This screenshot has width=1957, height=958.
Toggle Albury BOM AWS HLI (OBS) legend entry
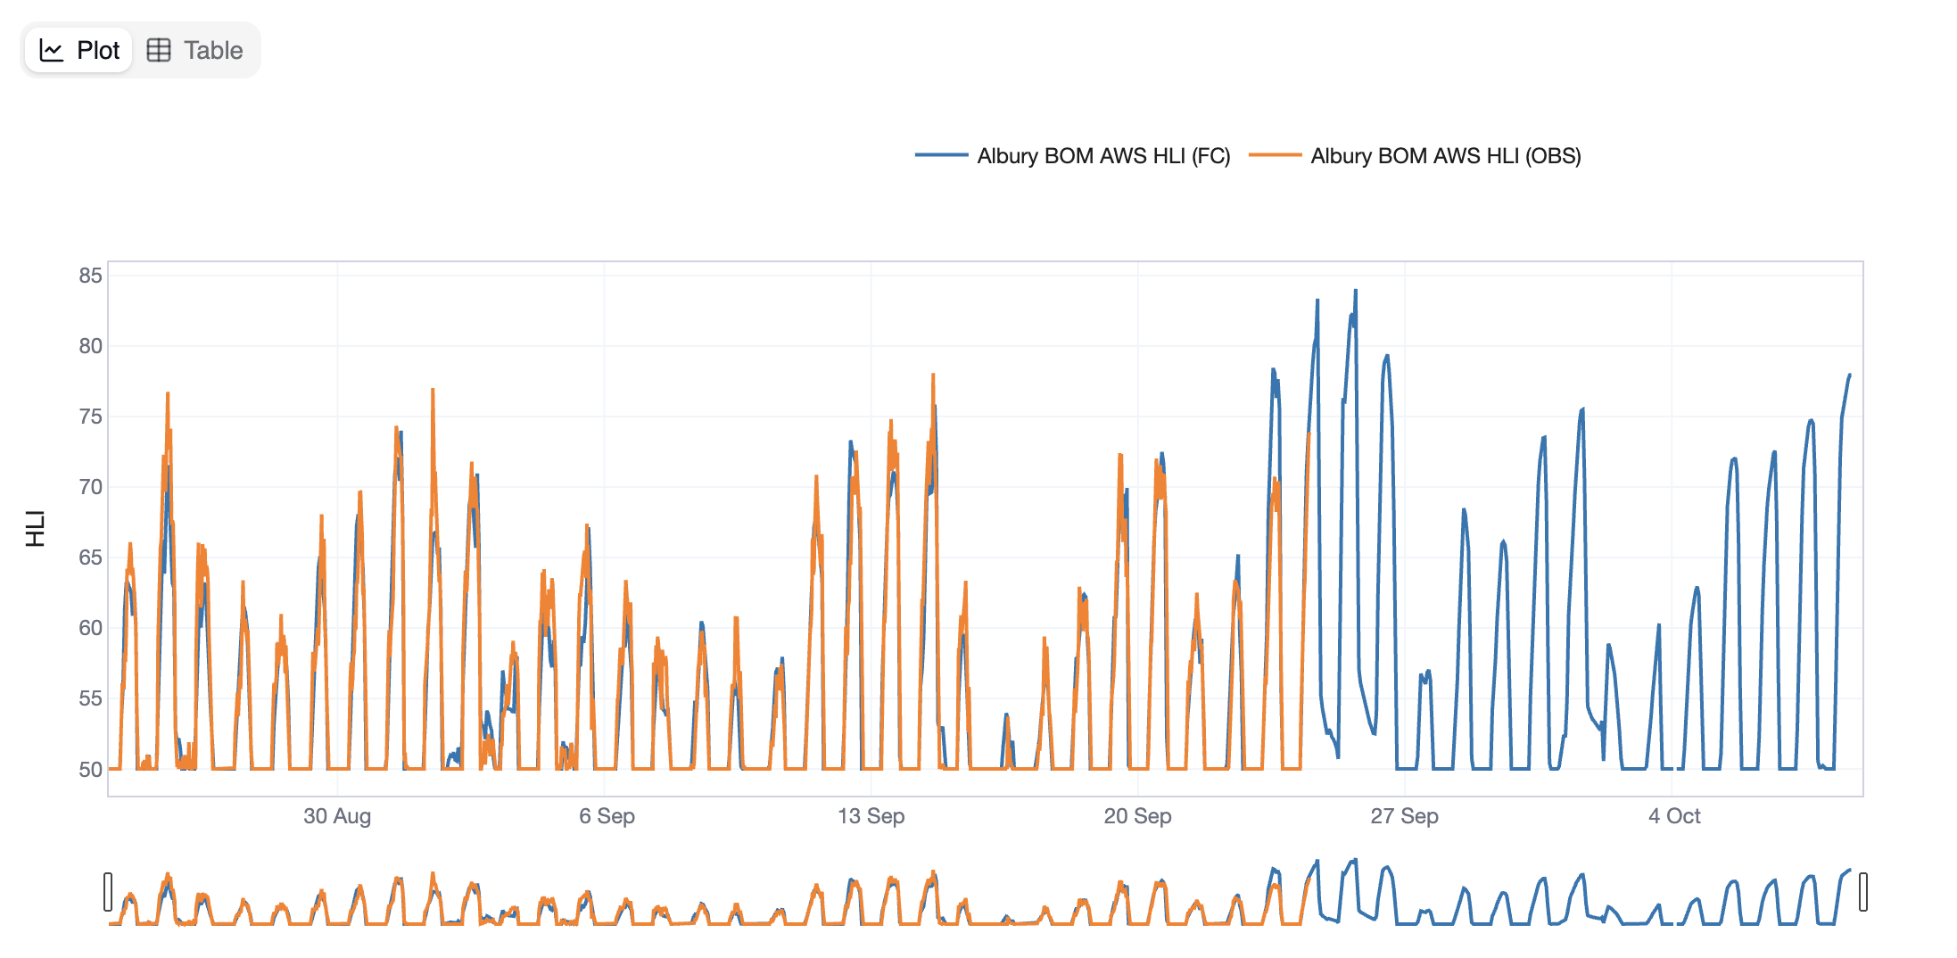tap(1415, 156)
